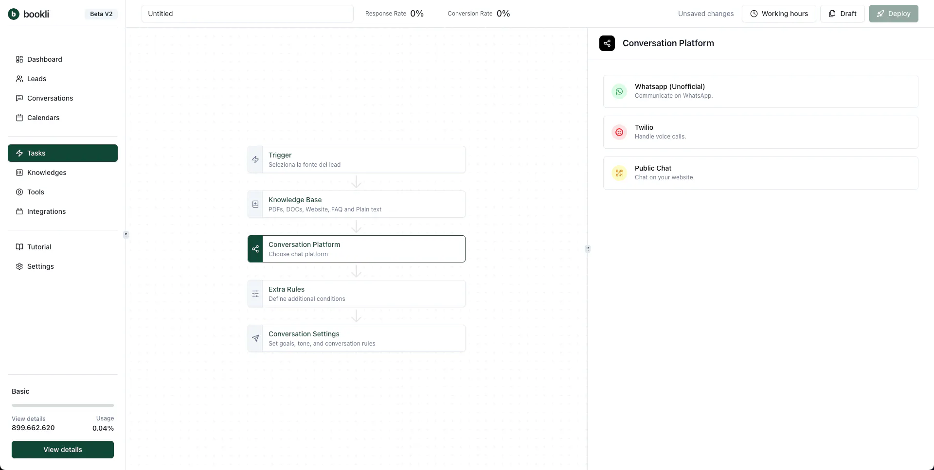Go to Integrations
Image resolution: width=934 pixels, height=470 pixels.
[x=63, y=211]
